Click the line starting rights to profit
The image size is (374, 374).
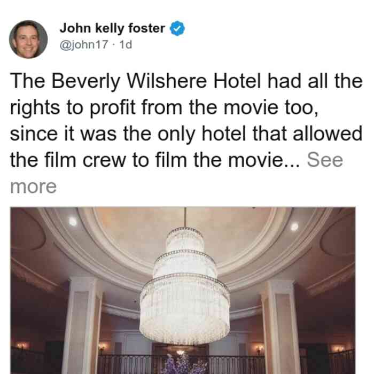(x=164, y=108)
